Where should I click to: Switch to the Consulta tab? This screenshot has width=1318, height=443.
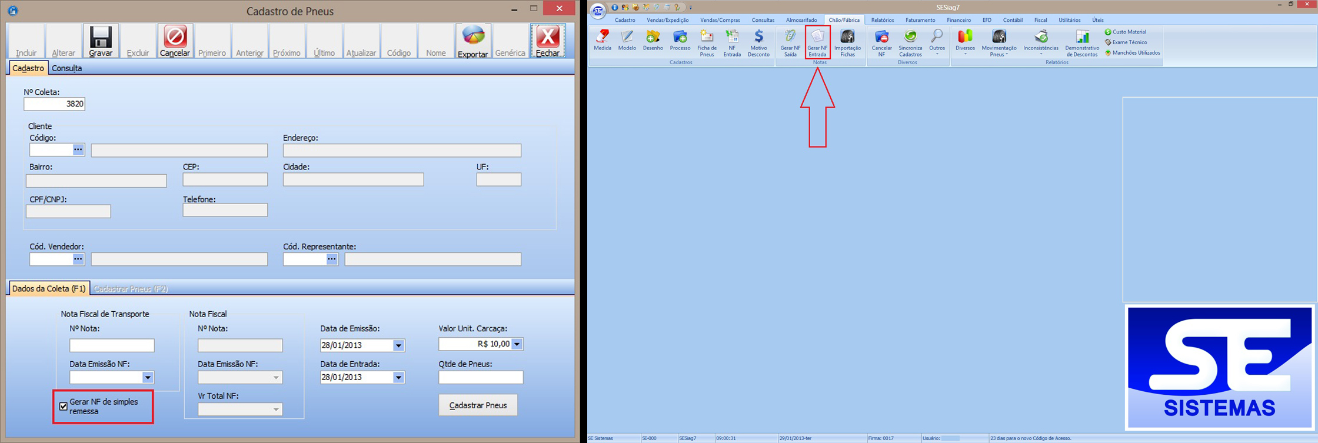[67, 68]
